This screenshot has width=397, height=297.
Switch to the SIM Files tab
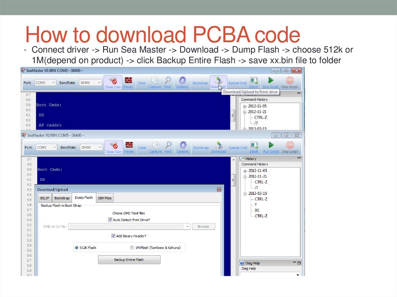(x=104, y=198)
